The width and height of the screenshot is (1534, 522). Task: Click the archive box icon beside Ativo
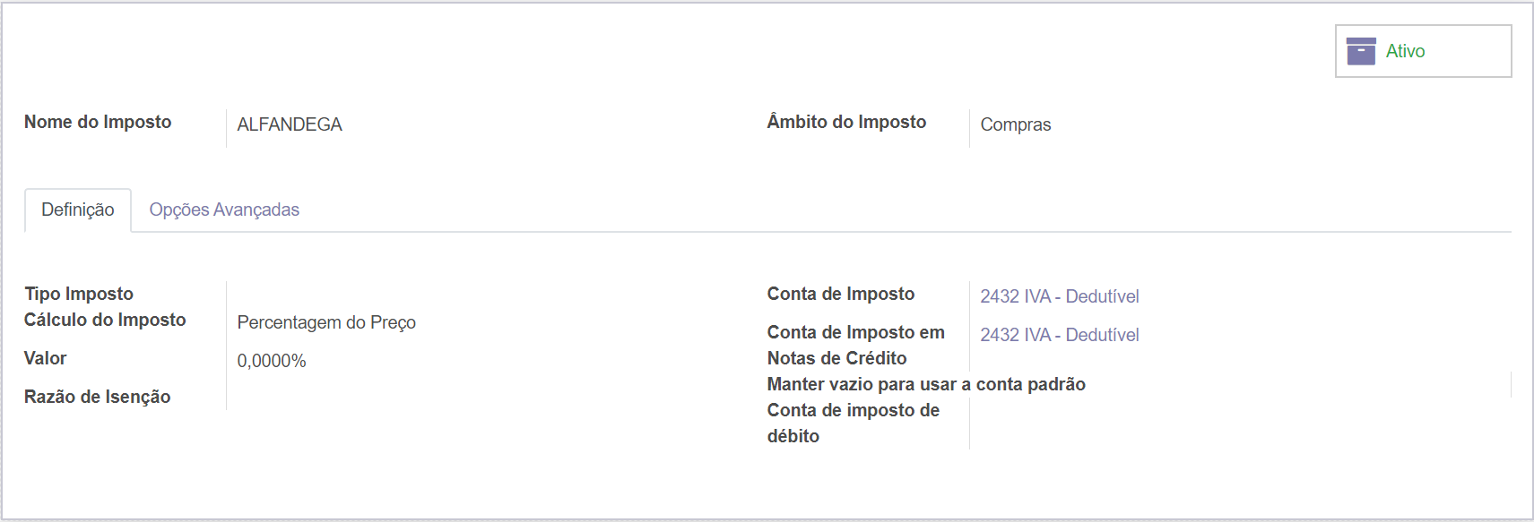[1361, 51]
